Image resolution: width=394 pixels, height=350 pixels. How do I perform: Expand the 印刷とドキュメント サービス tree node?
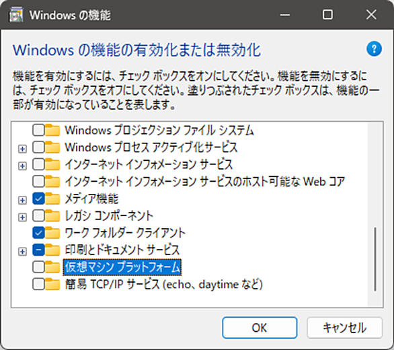click(22, 251)
